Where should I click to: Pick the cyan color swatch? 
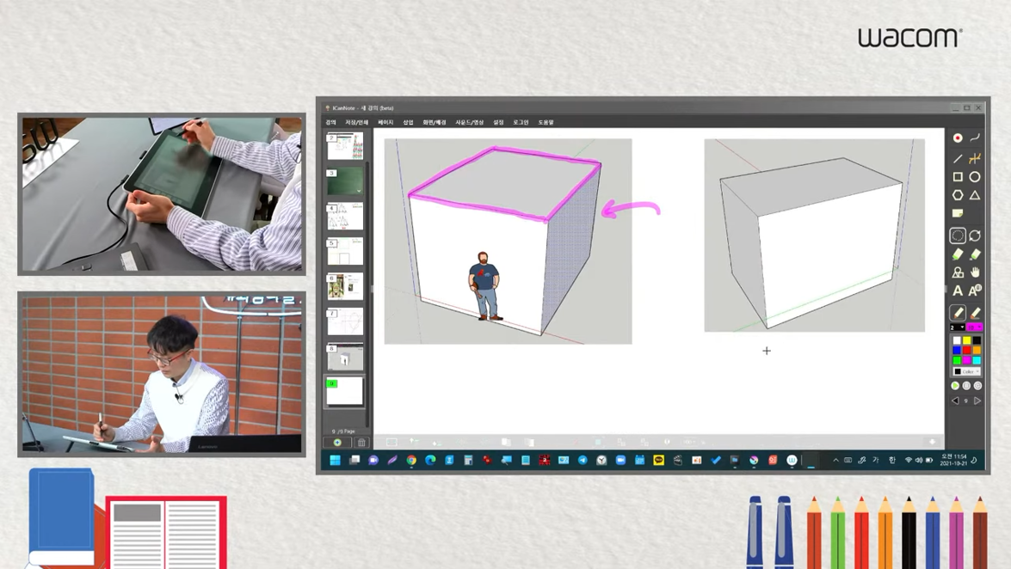click(977, 360)
